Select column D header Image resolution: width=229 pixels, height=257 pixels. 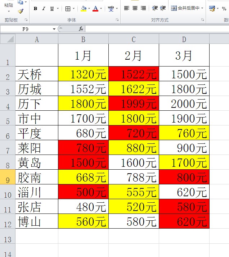click(x=184, y=39)
